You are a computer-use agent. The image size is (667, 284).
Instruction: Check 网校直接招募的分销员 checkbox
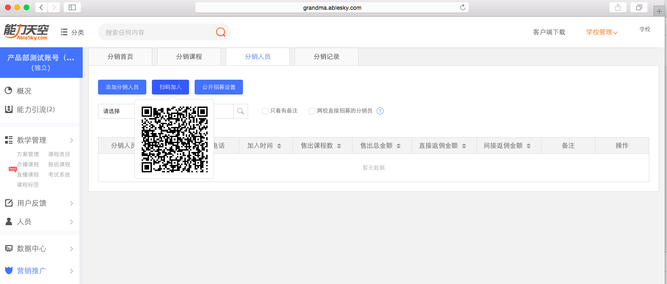coord(312,111)
